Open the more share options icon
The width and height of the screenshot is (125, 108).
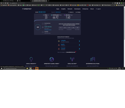click(x=45, y=12)
